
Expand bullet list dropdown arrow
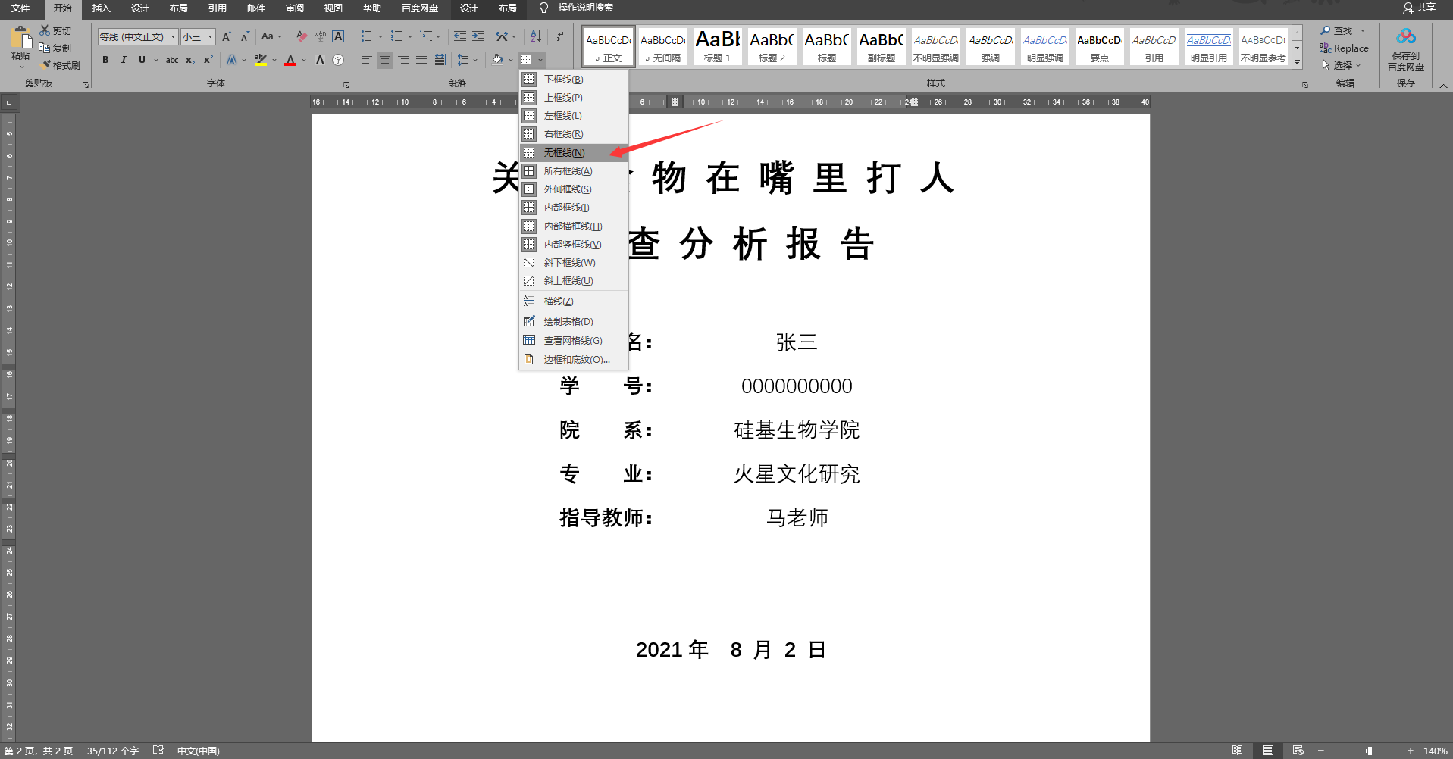point(380,36)
